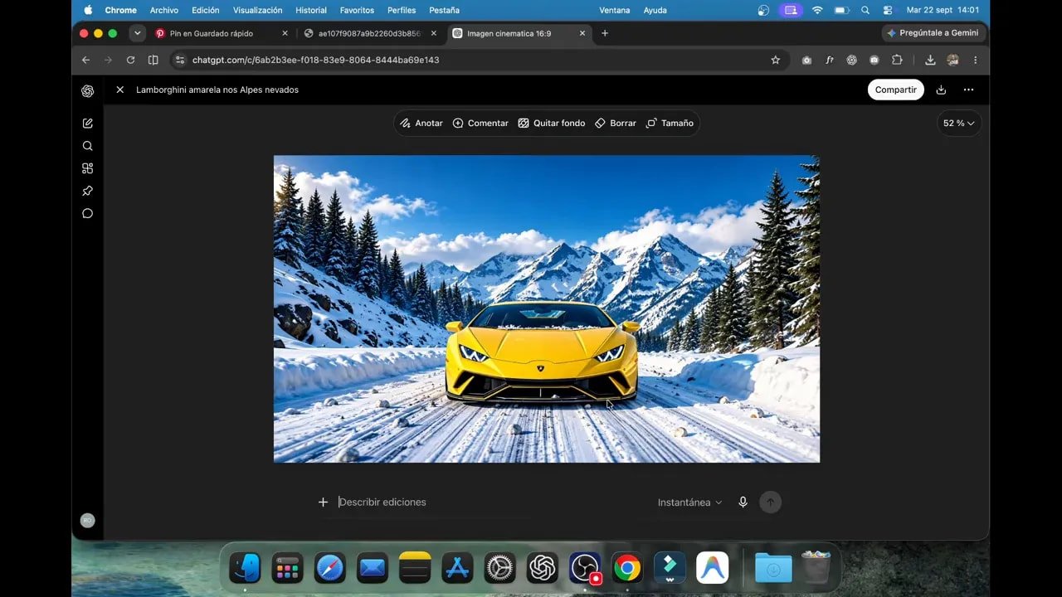The width and height of the screenshot is (1062, 597).
Task: Click Pregúntale a Gemini button
Action: 933,33
